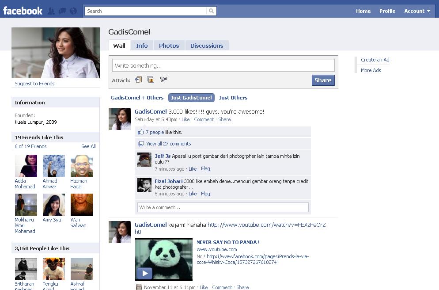439x290 pixels.
Task: Open notifications globe icon in header
Action: [x=73, y=11]
